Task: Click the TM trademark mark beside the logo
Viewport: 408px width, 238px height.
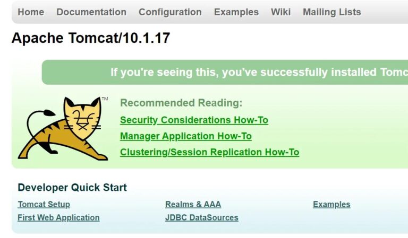Action: (x=105, y=99)
